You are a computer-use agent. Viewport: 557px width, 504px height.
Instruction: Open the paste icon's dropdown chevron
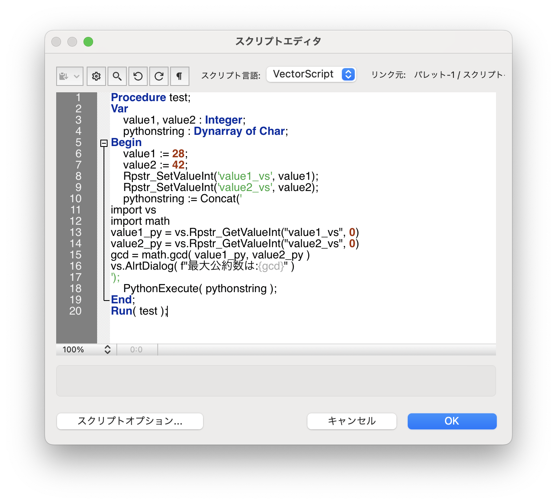[x=76, y=77]
